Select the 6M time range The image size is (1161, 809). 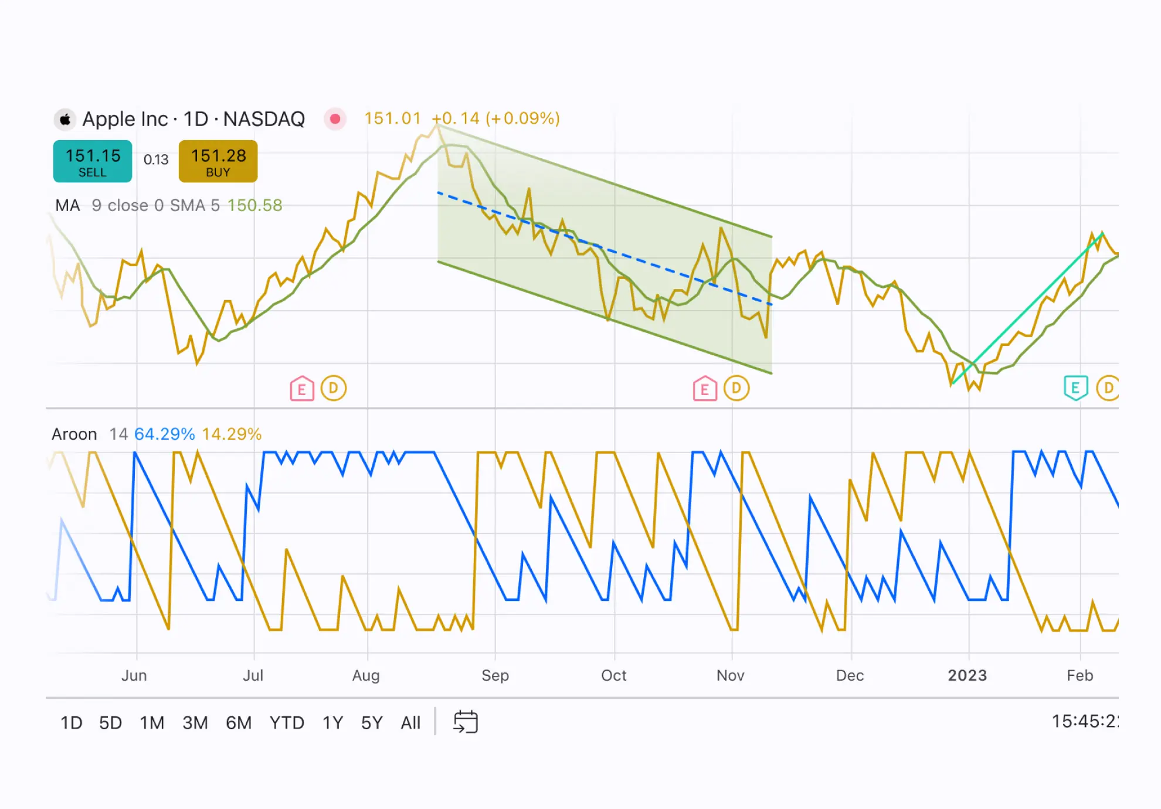239,723
